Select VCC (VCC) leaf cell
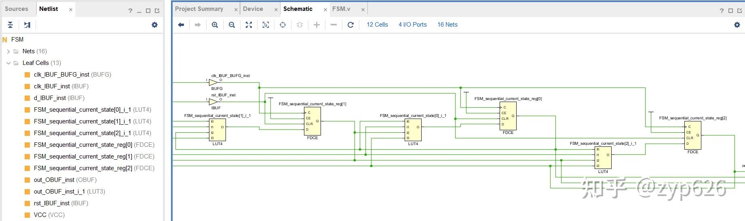 [49, 215]
